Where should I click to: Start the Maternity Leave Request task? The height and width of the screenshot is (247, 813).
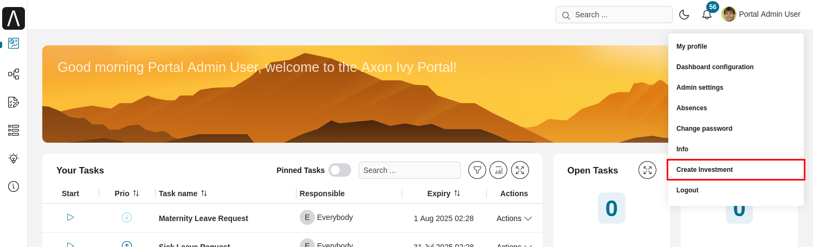click(70, 217)
